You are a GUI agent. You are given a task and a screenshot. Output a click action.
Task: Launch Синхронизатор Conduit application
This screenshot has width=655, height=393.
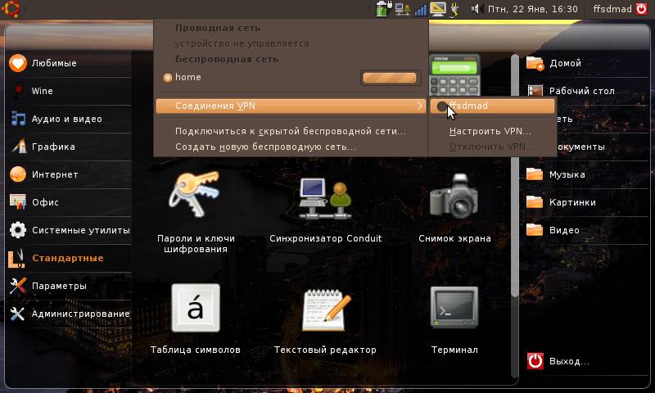tap(325, 209)
